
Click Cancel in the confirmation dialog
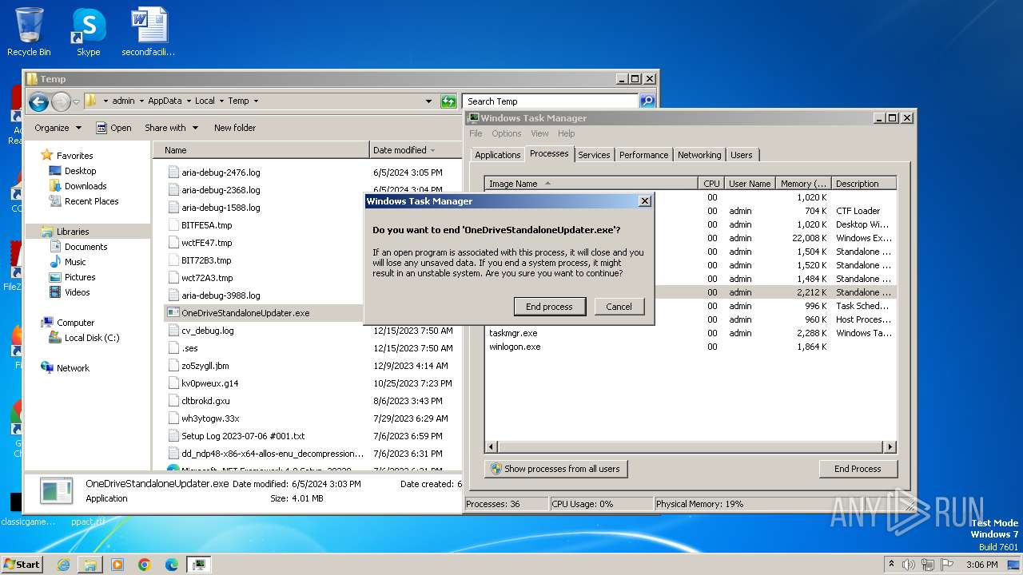pyautogui.click(x=619, y=307)
